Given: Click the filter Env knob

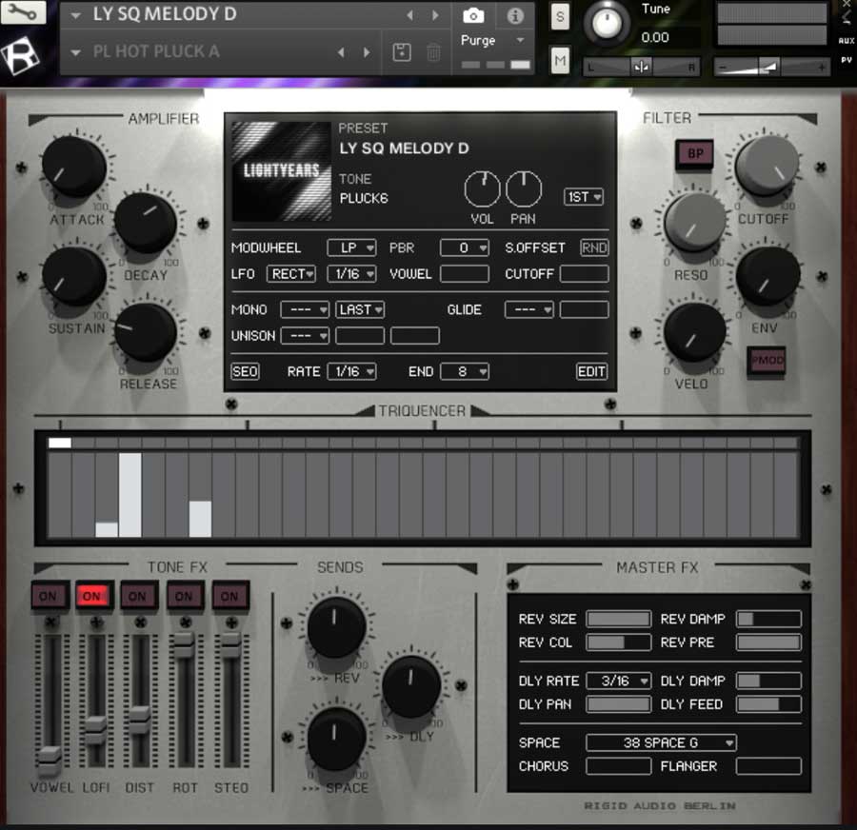Looking at the screenshot, I should pos(767,276).
